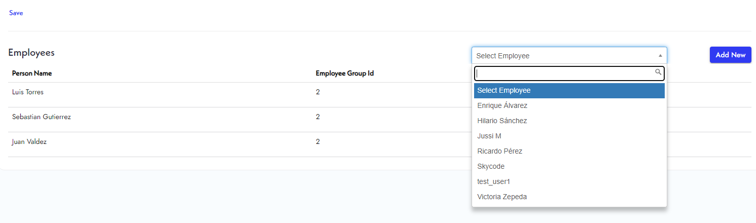
Task: Pick Hilario Sánchez in the dropdown
Action: point(502,121)
